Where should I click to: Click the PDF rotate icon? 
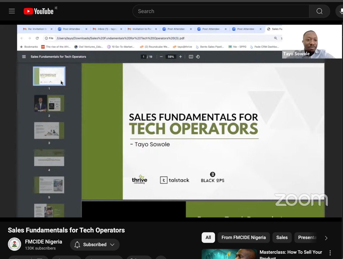pos(198,57)
